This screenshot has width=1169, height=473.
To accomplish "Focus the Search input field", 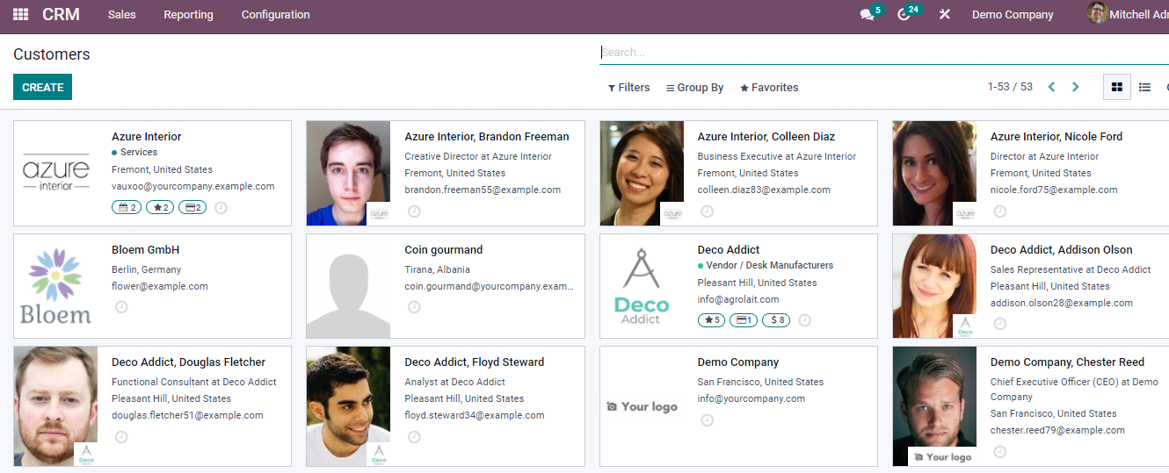I will click(884, 53).
